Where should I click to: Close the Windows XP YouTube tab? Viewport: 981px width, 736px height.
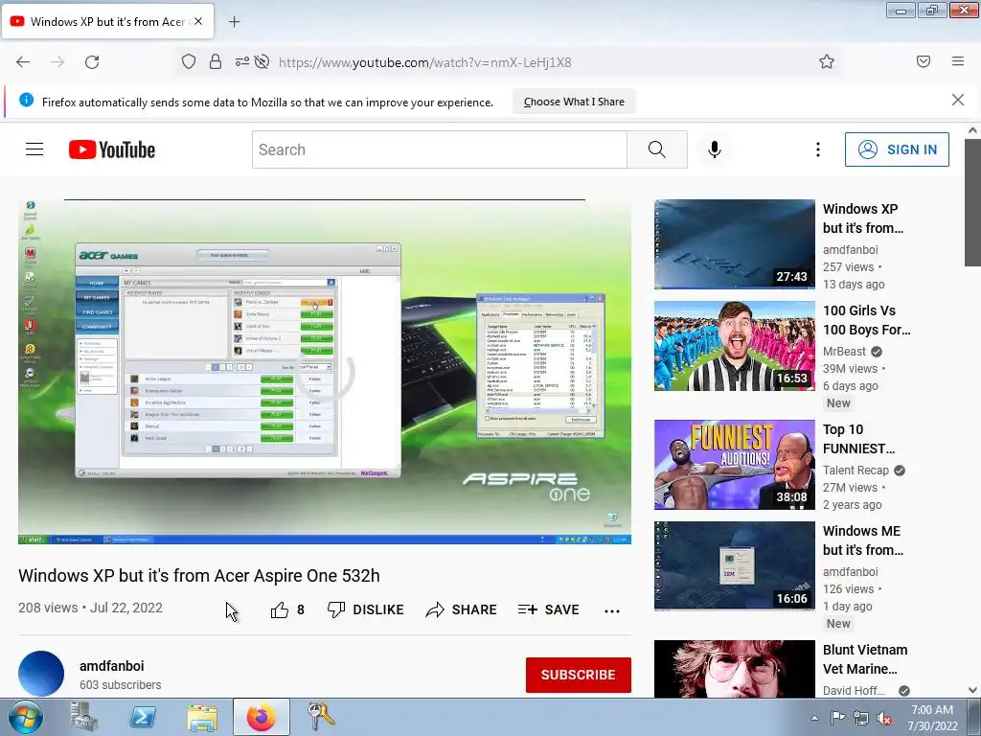[198, 21]
